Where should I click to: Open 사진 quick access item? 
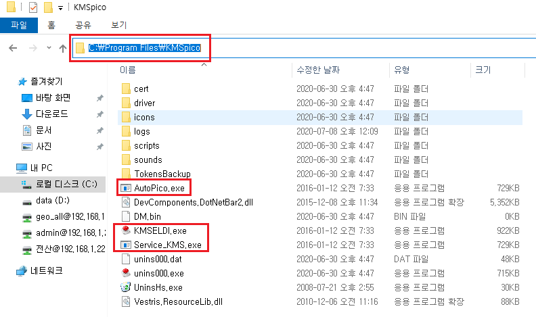(44, 147)
